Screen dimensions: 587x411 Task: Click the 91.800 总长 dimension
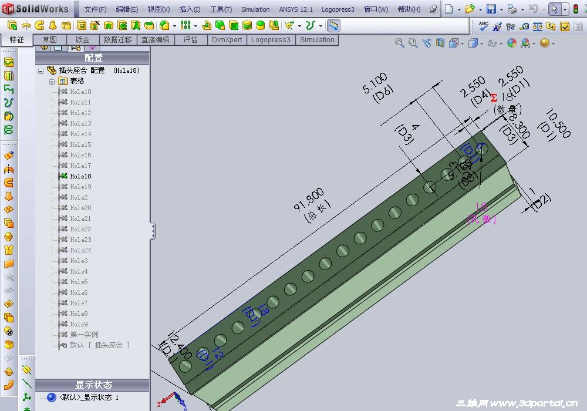pos(312,205)
